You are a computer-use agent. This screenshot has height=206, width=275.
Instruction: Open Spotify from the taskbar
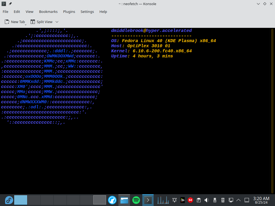(136, 200)
